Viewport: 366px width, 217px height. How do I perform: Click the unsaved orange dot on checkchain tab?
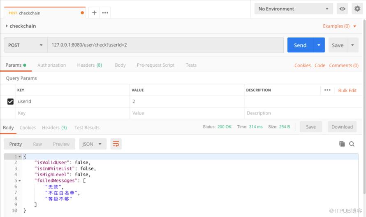pyautogui.click(x=82, y=13)
